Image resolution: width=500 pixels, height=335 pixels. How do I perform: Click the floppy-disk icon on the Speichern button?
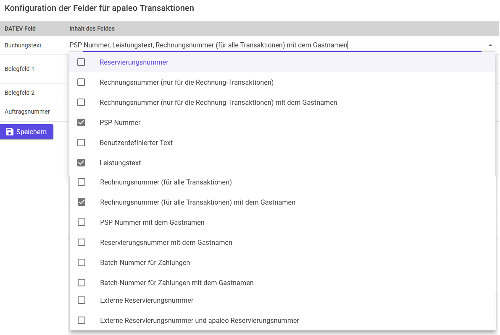[10, 132]
